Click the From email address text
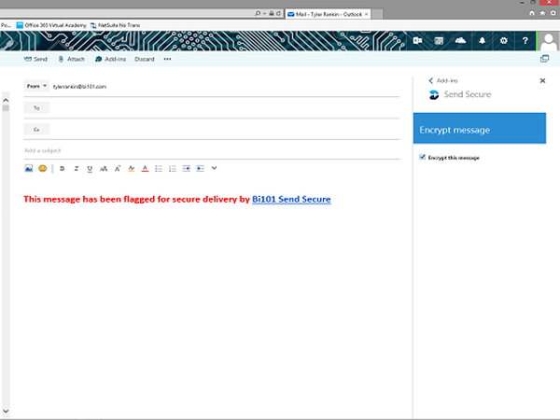This screenshot has width=560, height=420. 79,87
